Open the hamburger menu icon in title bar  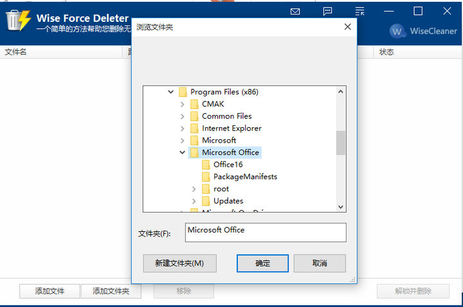coord(360,12)
